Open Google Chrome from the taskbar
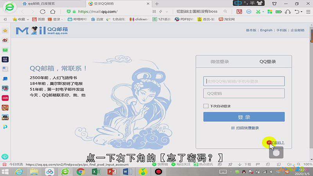Viewport: 313px width, 176px height. [x=81, y=172]
